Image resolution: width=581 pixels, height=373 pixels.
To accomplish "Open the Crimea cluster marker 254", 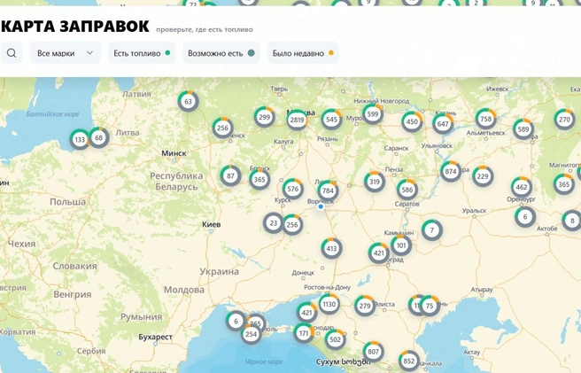I will tap(251, 334).
